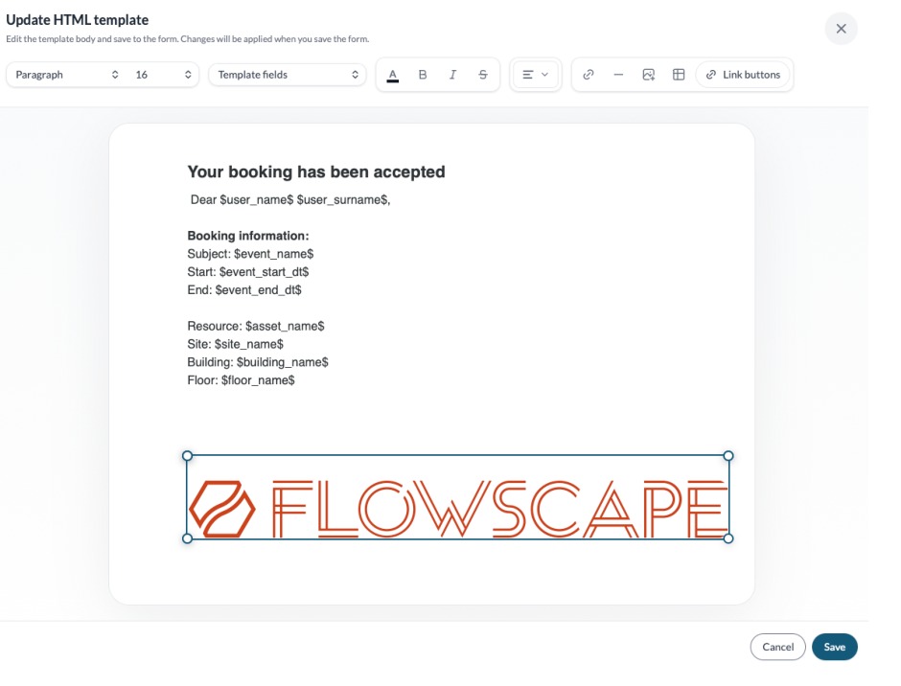Open the text alignment dropdown
The width and height of the screenshot is (901, 686).
tap(535, 75)
